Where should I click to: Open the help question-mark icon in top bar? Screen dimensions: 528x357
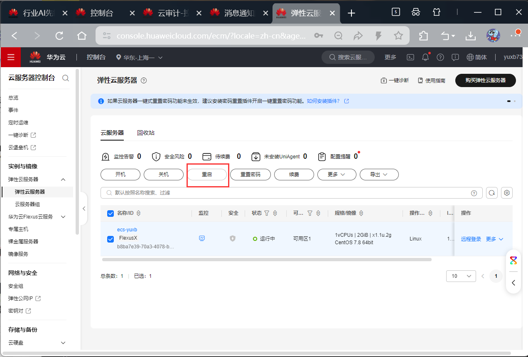(440, 57)
